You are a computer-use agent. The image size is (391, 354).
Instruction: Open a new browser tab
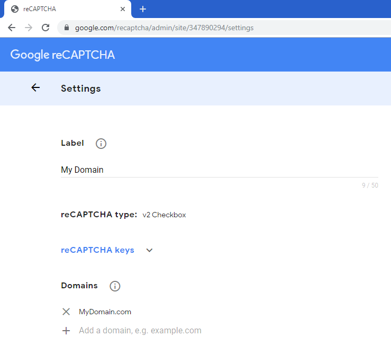(x=143, y=9)
